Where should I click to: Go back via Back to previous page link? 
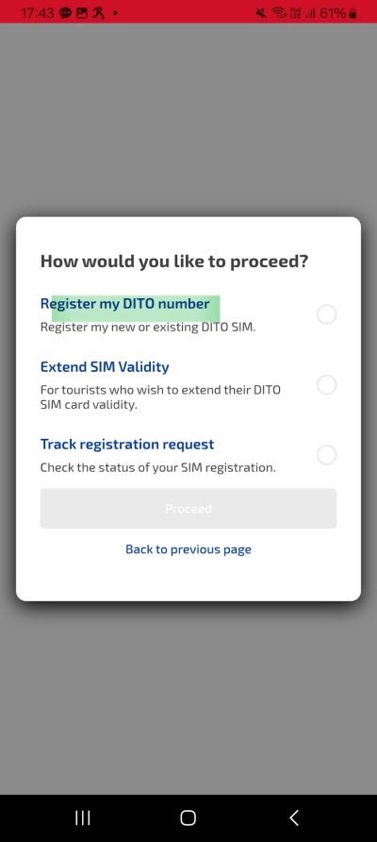coord(188,549)
